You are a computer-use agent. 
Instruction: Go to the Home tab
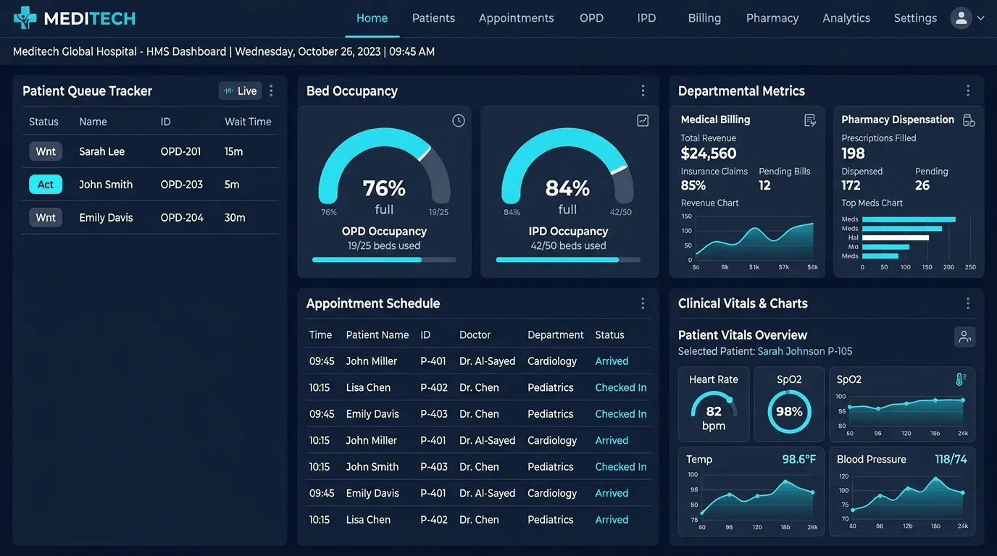point(372,18)
